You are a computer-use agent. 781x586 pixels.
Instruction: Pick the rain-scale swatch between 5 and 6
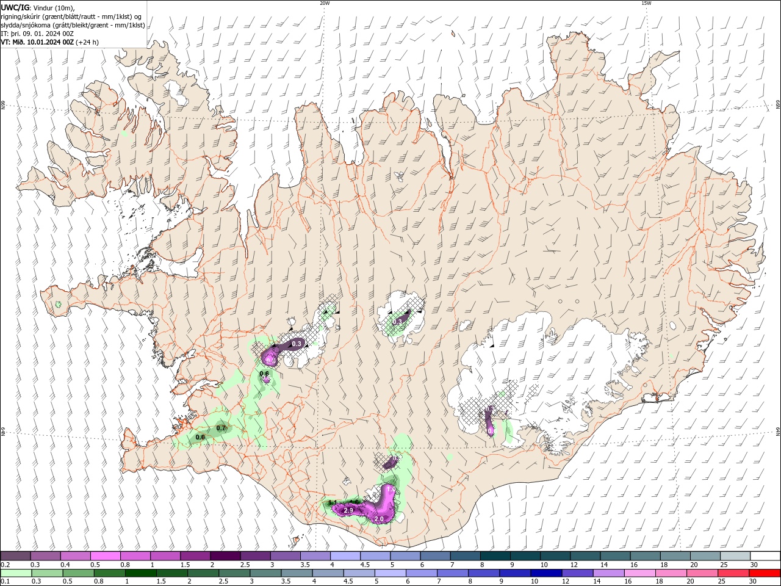coord(390,573)
